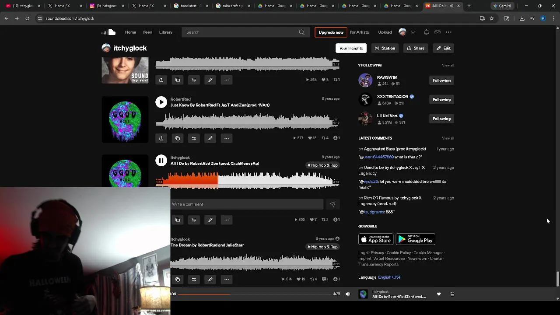View all latest comments

(x=448, y=138)
